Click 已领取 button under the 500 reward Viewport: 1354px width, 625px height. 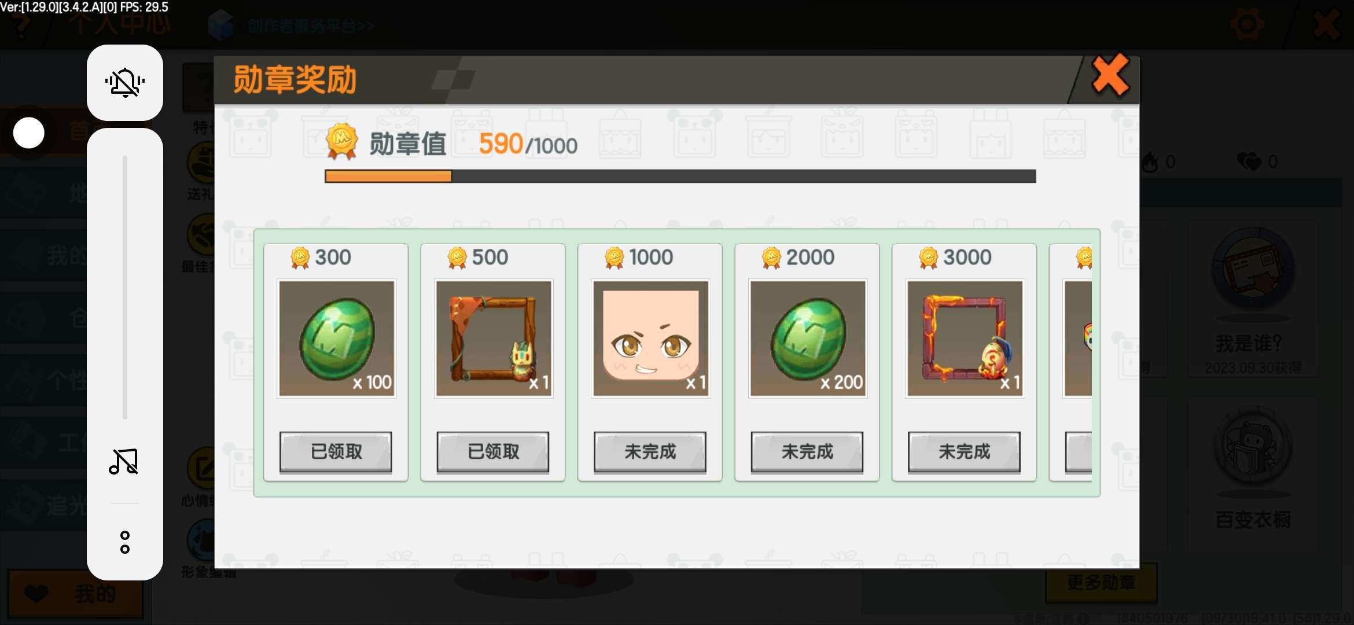pyautogui.click(x=493, y=452)
